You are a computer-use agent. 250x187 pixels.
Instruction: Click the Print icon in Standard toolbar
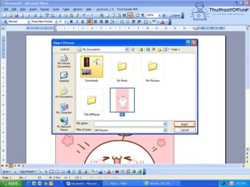(35, 15)
